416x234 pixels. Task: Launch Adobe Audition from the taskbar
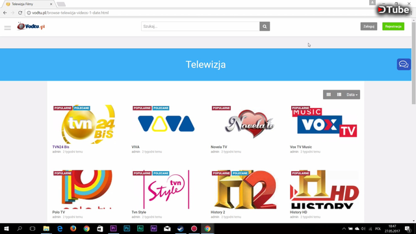(140, 228)
